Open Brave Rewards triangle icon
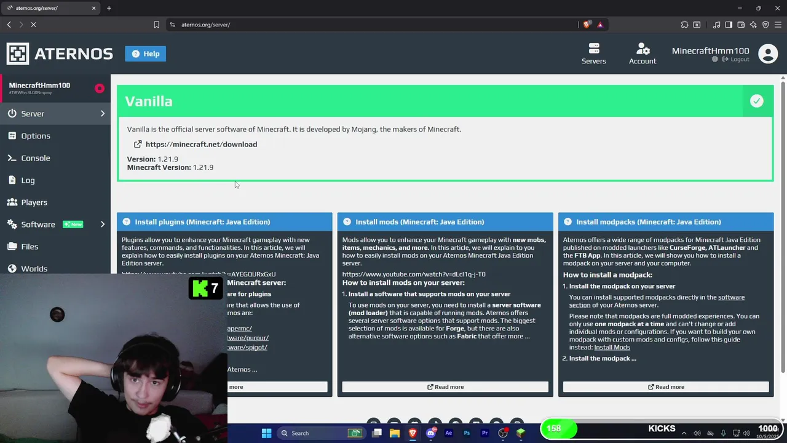The width and height of the screenshot is (787, 443). [x=600, y=25]
